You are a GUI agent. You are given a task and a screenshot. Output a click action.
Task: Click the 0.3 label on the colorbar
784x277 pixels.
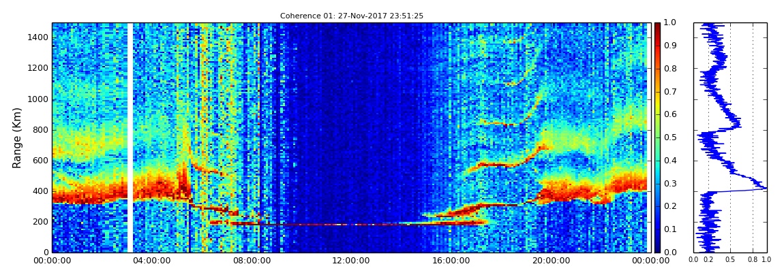point(669,184)
